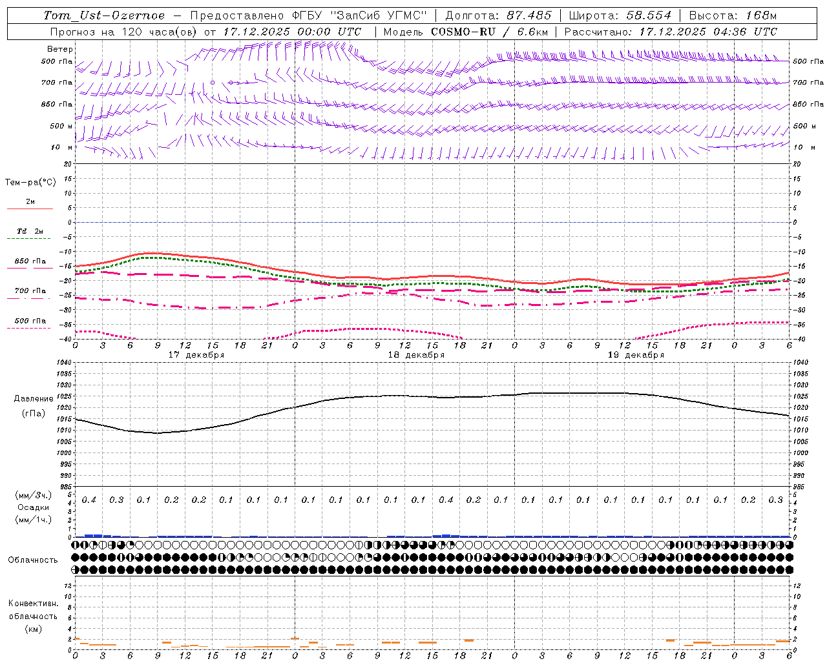This screenshot has width=827, height=661.
Task: Click the date label 17 декабря
Action: tap(196, 355)
